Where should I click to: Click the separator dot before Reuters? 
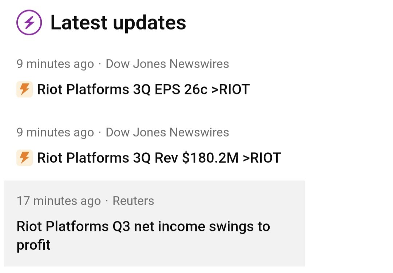click(x=107, y=201)
